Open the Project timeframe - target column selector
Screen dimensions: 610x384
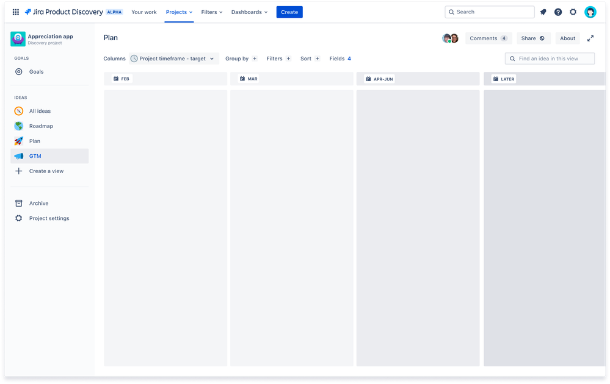click(x=174, y=59)
